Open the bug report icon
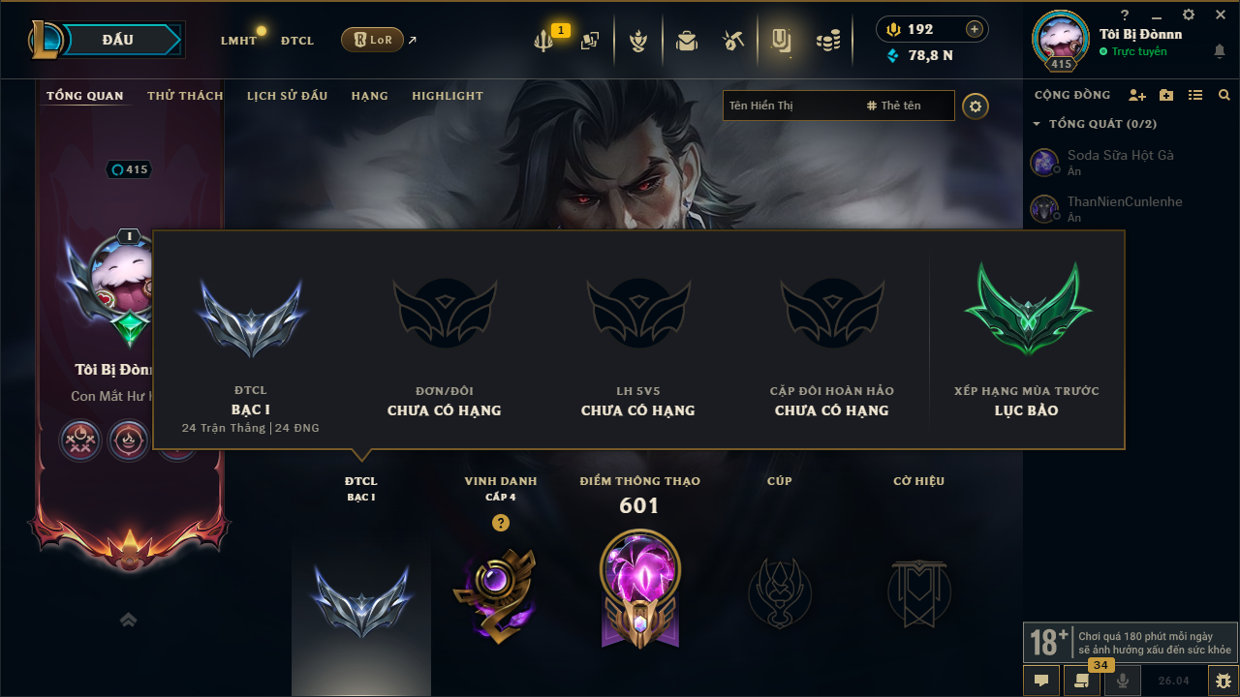Image resolution: width=1240 pixels, height=697 pixels. [x=1223, y=681]
